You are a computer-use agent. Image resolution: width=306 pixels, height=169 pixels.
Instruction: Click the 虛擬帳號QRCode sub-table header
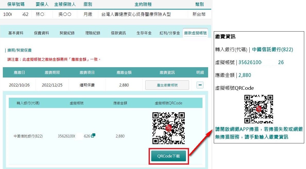pos(169,103)
